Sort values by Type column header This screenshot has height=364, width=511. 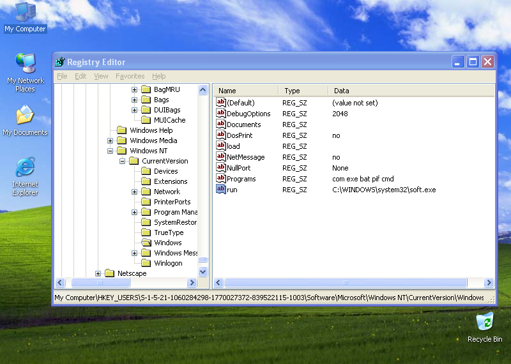click(x=303, y=91)
